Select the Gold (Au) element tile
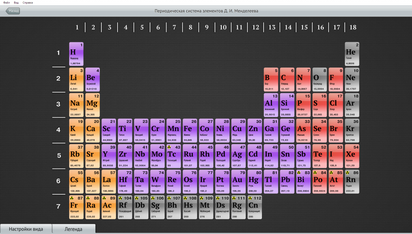This screenshot has width=412, height=234. click(239, 182)
